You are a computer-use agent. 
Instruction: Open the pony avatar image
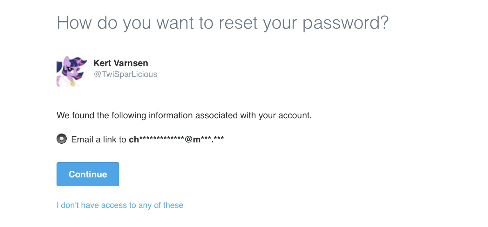click(x=72, y=71)
